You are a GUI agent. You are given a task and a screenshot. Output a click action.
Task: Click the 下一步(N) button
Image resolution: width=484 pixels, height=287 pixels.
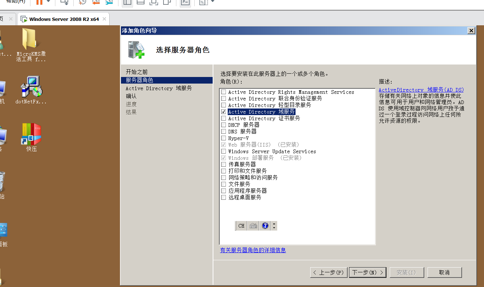coord(368,272)
